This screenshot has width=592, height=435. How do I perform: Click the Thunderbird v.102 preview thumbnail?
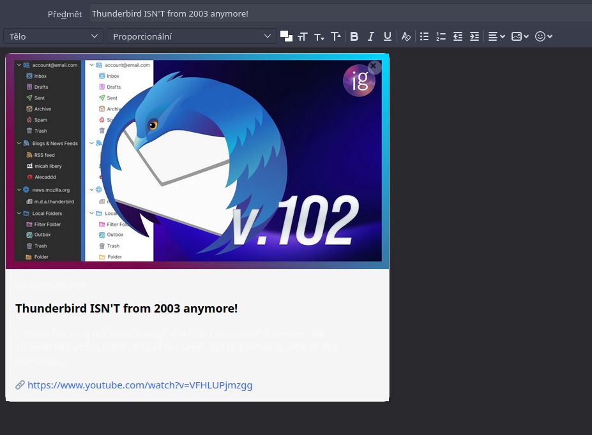pyautogui.click(x=197, y=161)
